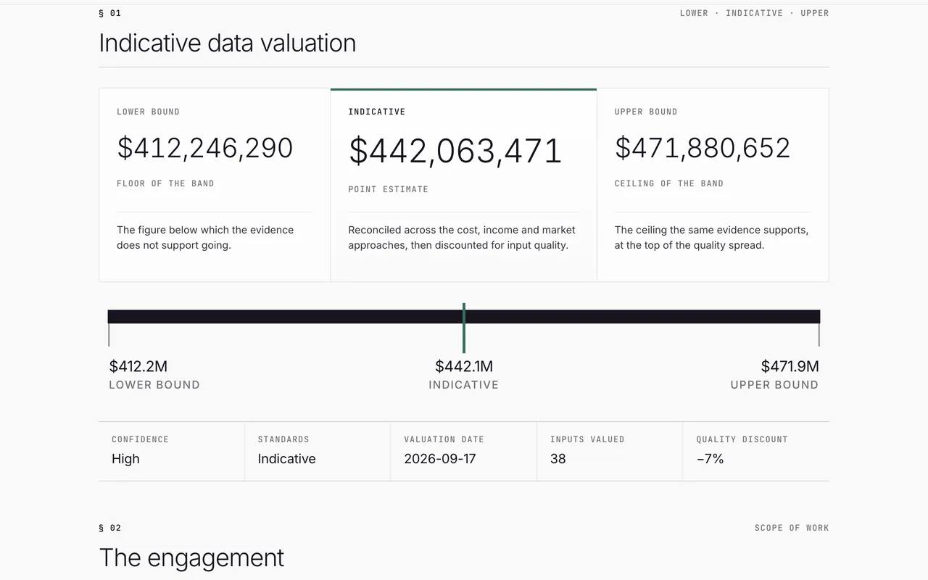The height and width of the screenshot is (580, 928).
Task: Click the FLOOR OF THE BAND caption
Action: pos(165,183)
